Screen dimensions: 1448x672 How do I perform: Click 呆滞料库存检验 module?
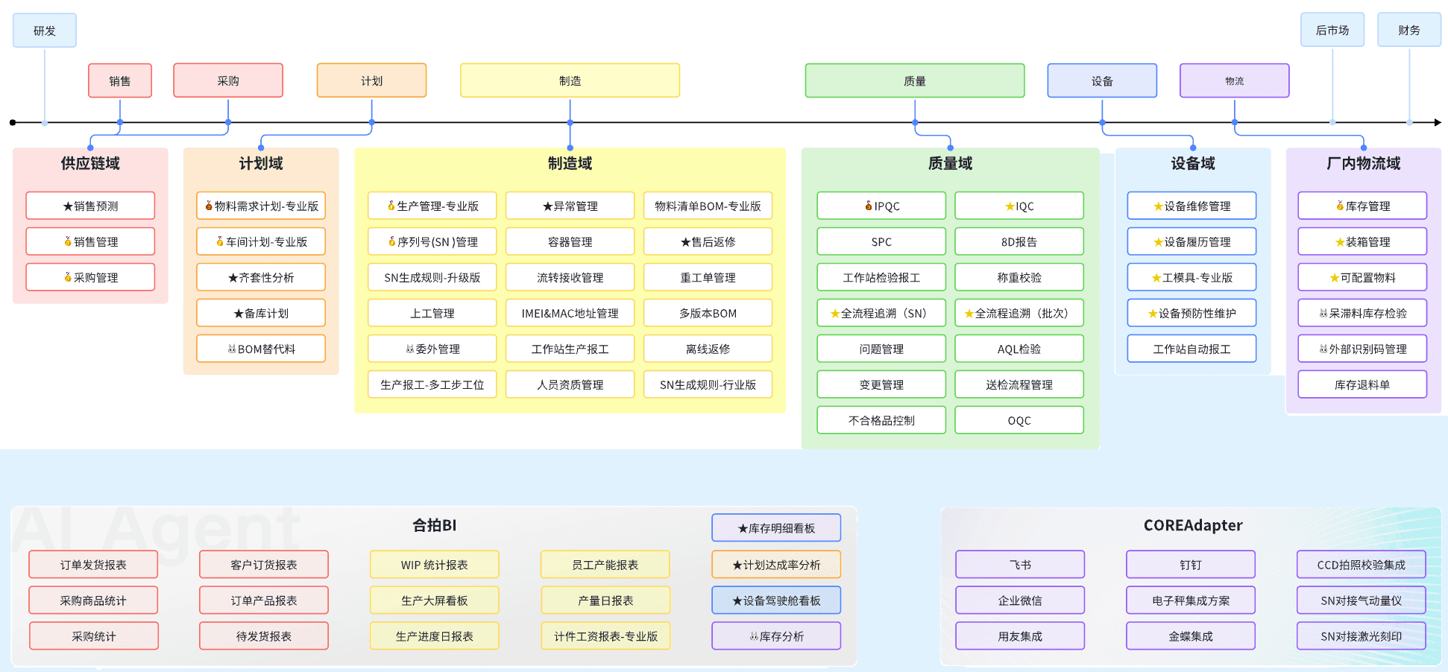tap(1362, 313)
